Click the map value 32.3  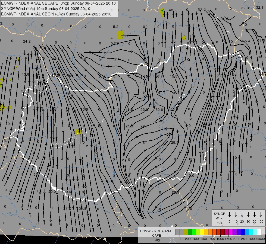pos(245,8)
